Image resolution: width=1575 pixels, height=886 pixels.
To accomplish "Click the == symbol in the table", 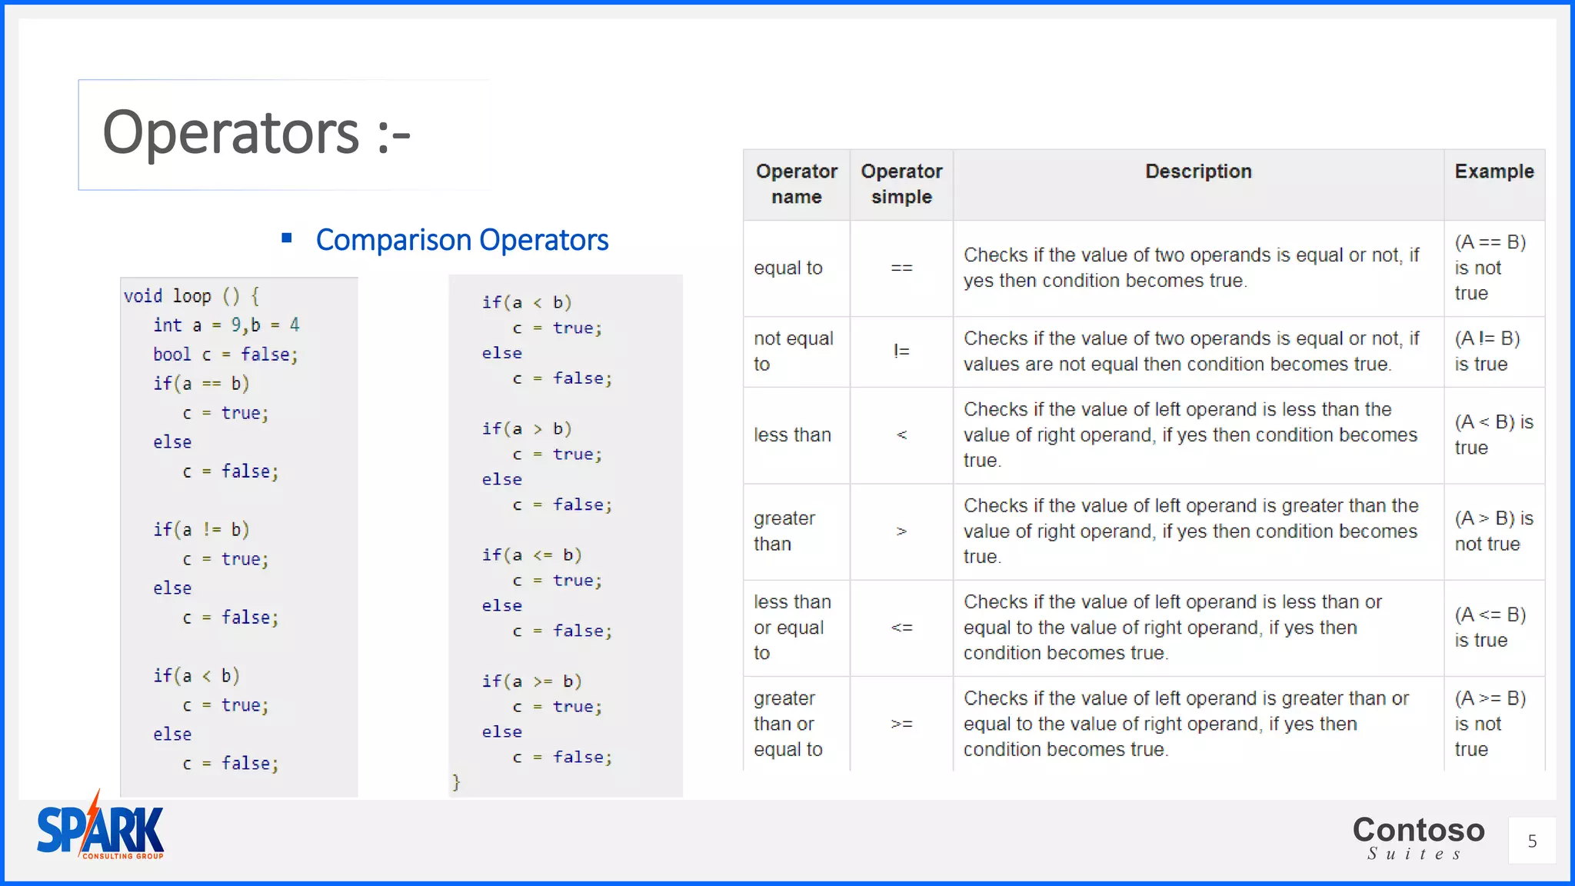I will (901, 268).
